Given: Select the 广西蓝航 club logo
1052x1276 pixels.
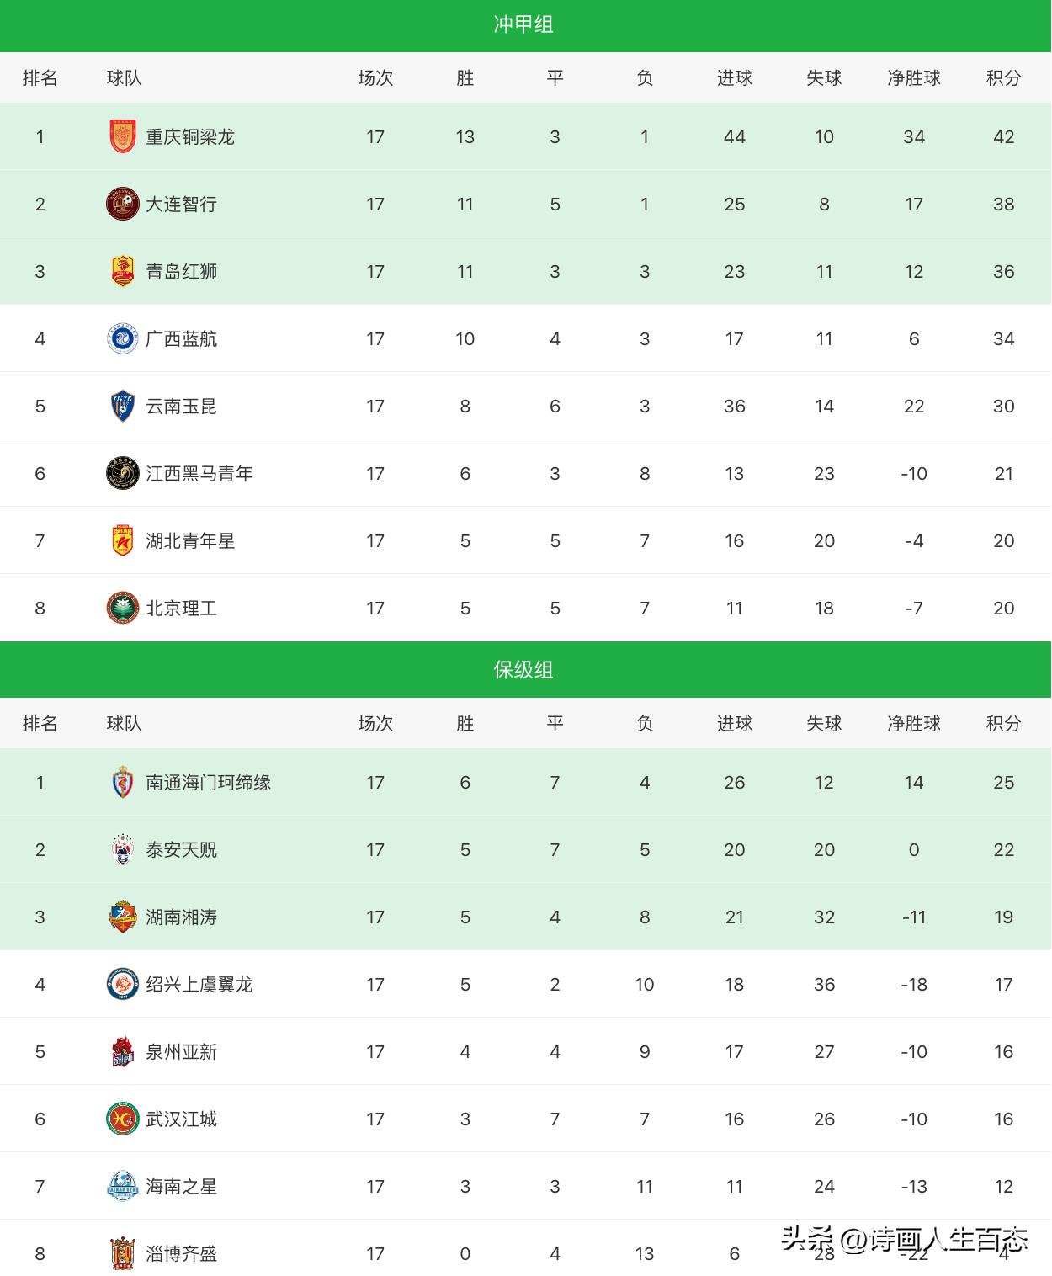Looking at the screenshot, I should [123, 339].
